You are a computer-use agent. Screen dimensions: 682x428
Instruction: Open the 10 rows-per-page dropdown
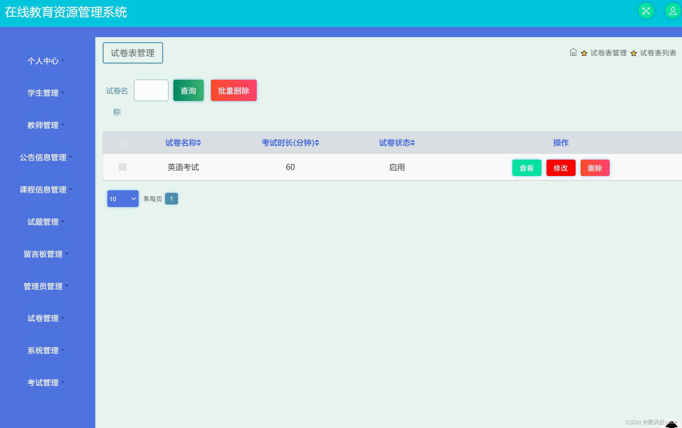tap(123, 199)
